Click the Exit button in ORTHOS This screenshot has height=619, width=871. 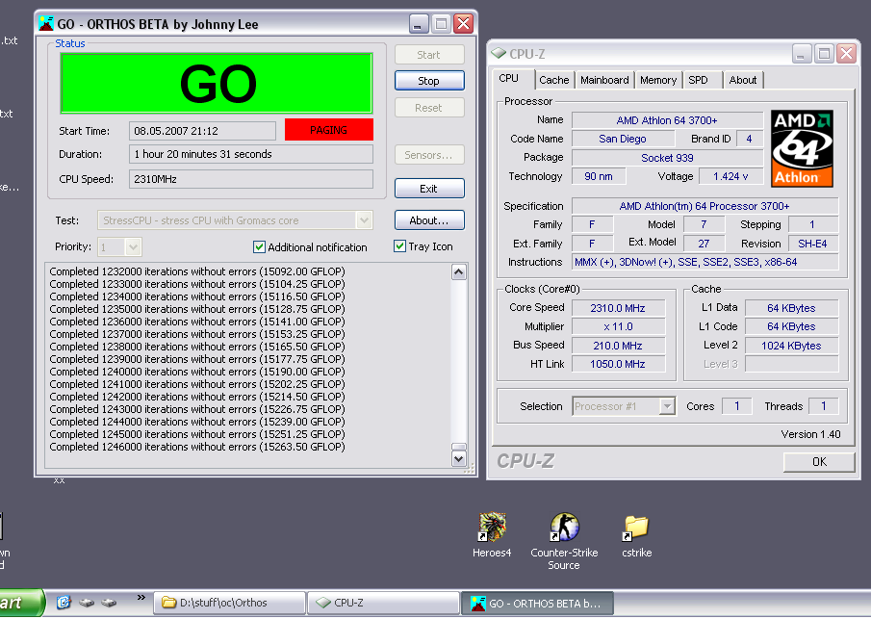pyautogui.click(x=429, y=189)
